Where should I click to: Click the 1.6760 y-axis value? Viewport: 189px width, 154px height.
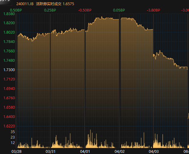[9, 98]
